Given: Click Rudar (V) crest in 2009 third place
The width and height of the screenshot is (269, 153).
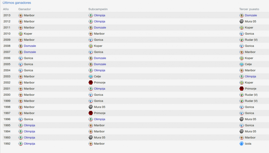Looking at the screenshot, I should [x=241, y=40].
